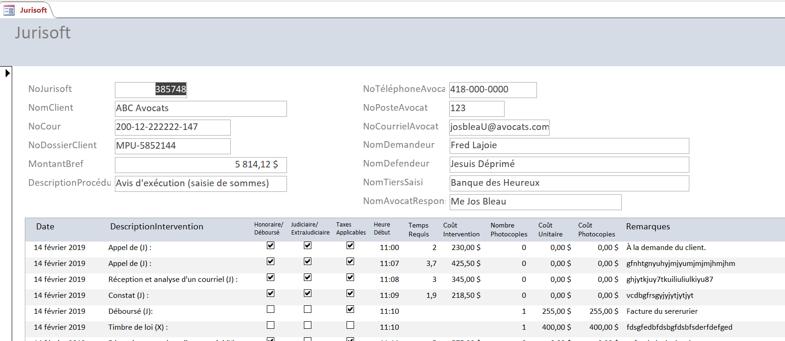
Task: Toggle Judiciaire/ExtraJudiciaire on Réception et analyse row
Action: pos(308,277)
